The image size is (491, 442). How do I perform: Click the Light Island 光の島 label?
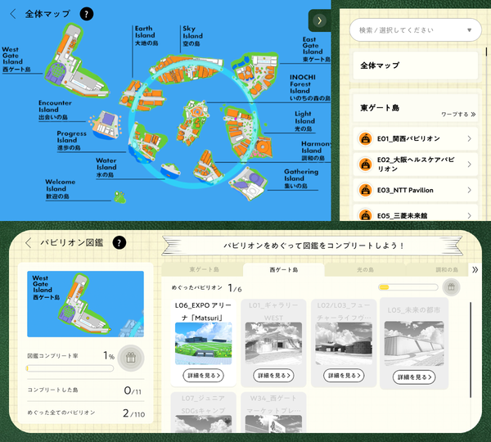coord(304,121)
